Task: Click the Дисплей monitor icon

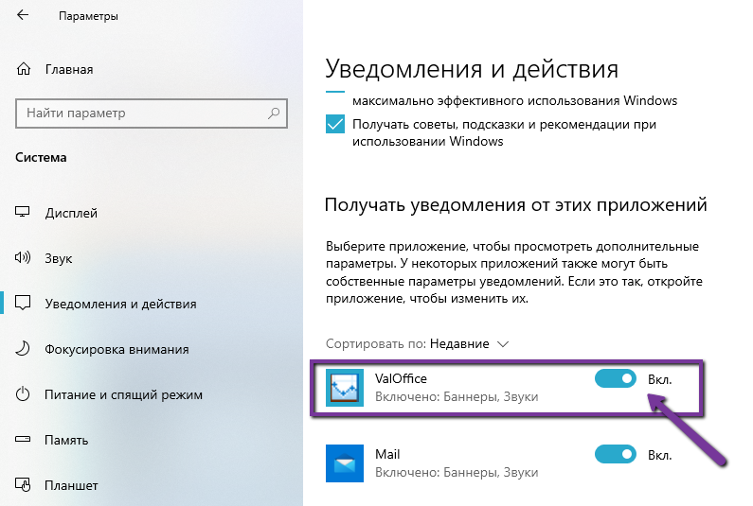Action: [23, 212]
